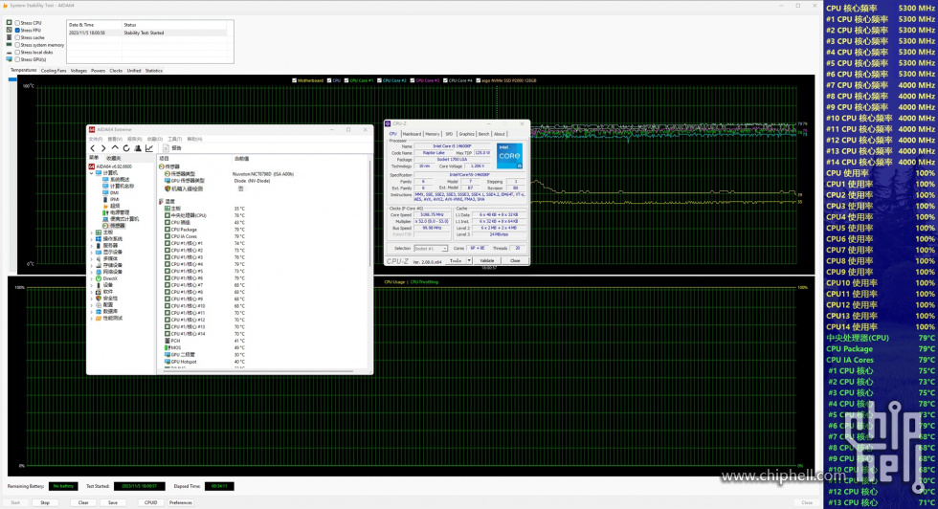
Task: Click AIDA64 v6.92.6600 root tree node
Action: 111,166
